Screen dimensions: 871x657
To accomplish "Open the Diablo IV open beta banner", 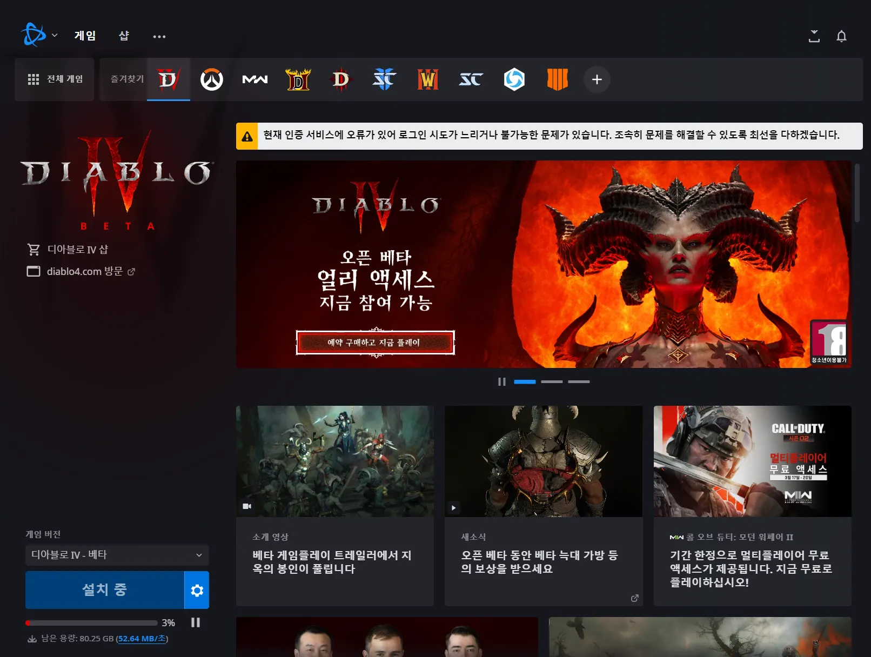I will pyautogui.click(x=544, y=264).
